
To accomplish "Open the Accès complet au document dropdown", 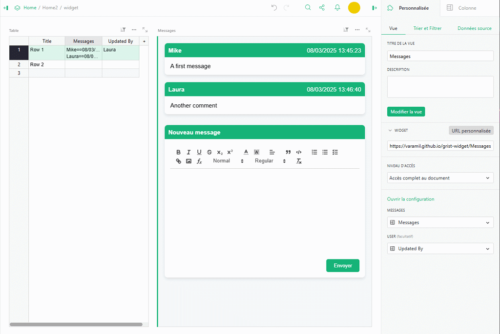I will pos(440,177).
